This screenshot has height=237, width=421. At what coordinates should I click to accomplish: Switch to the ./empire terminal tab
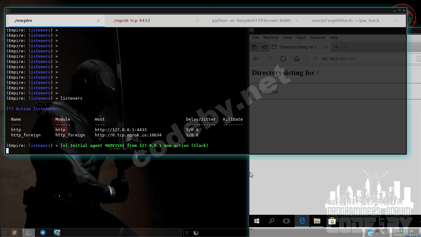55,21
